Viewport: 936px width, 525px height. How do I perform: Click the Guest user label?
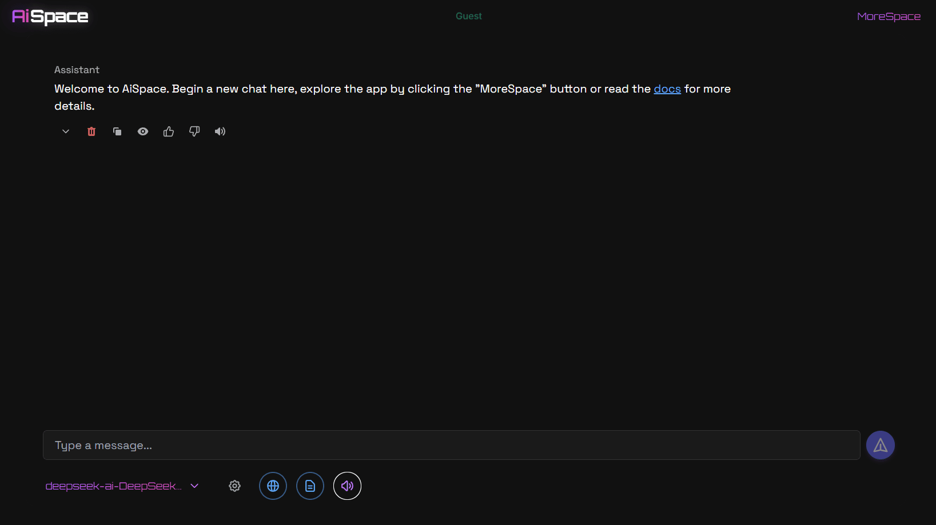pos(468,16)
